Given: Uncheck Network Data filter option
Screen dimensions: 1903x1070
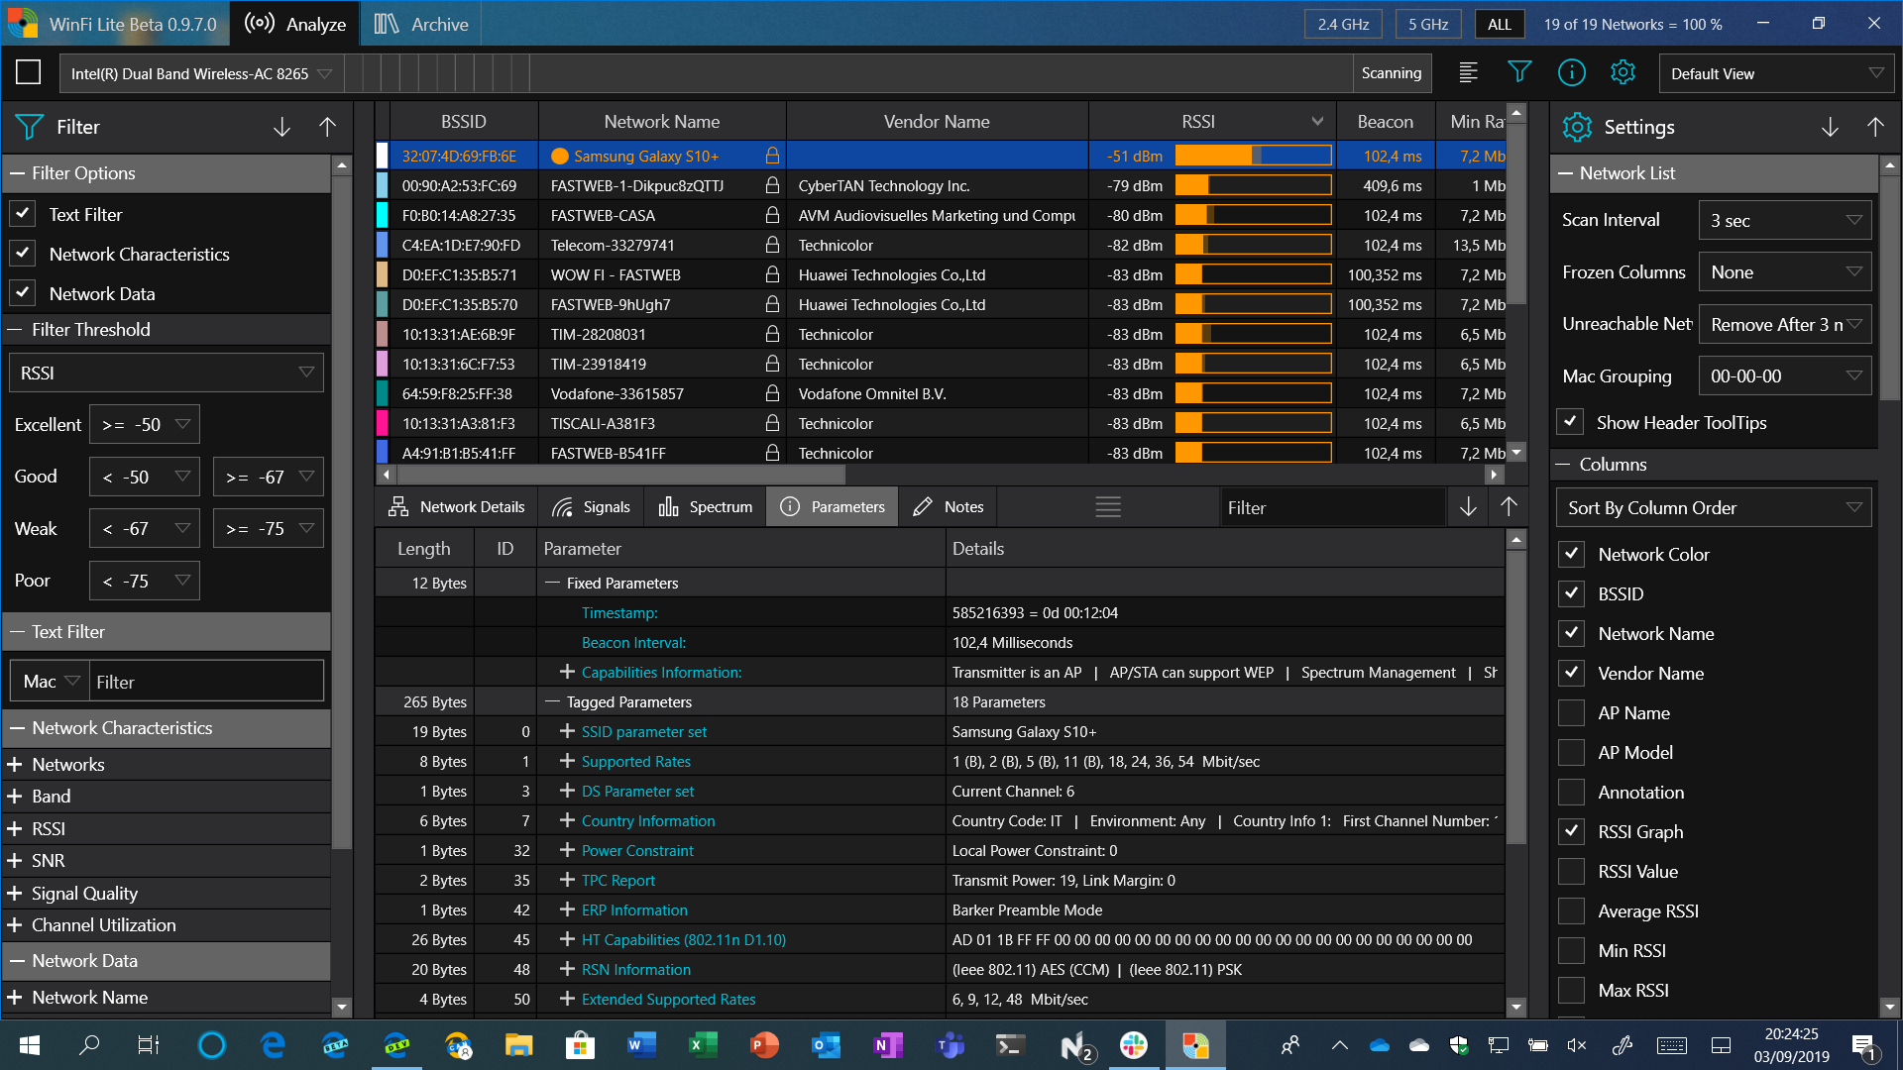Looking at the screenshot, I should [22, 293].
